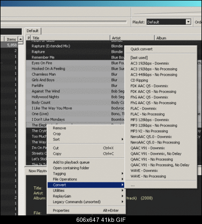Select WAVE - No Processing preset
Viewport: 202px width, 224px height.
tap(161, 176)
